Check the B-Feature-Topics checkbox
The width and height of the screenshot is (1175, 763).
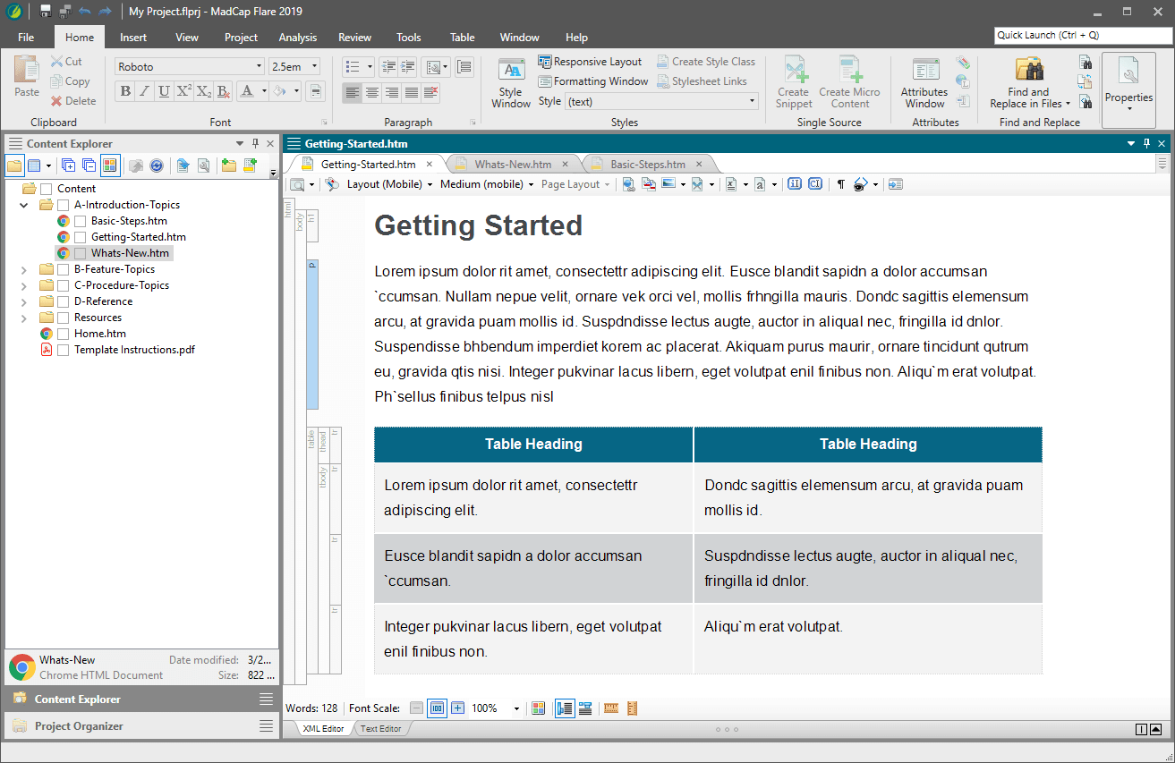point(64,269)
